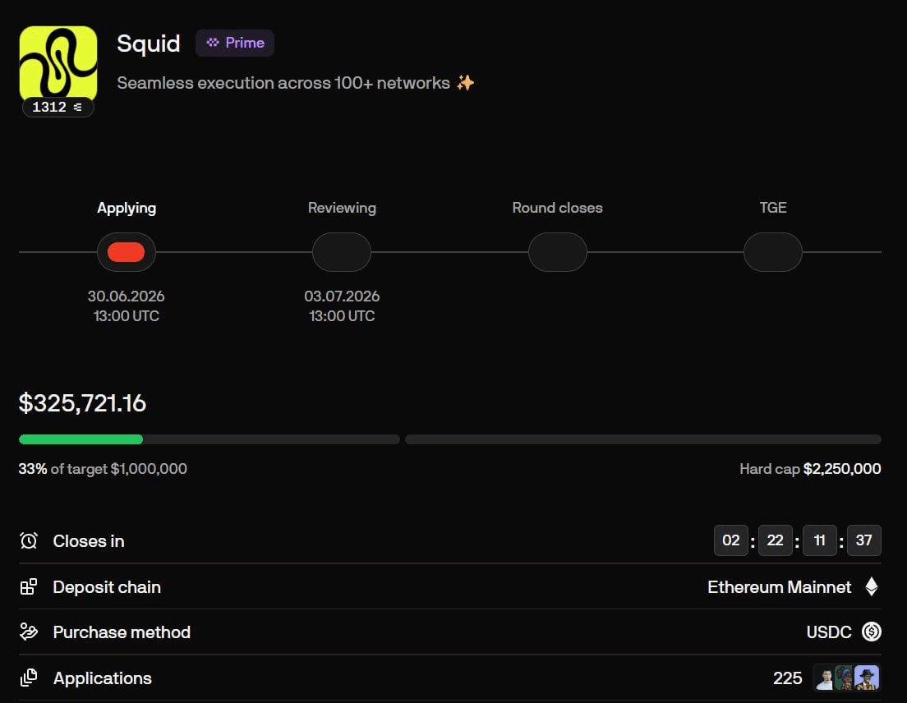Click the $325,721.16 raised amount
Image resolution: width=907 pixels, height=703 pixels.
click(82, 403)
